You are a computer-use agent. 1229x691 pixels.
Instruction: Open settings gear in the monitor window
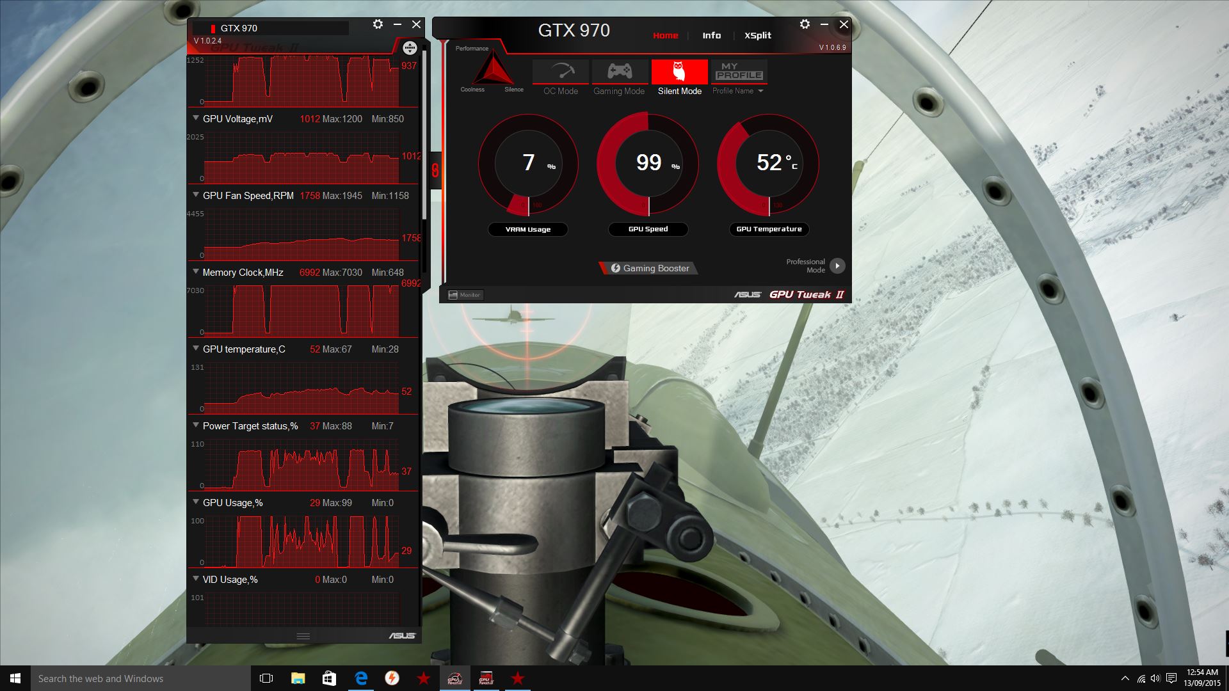378,24
